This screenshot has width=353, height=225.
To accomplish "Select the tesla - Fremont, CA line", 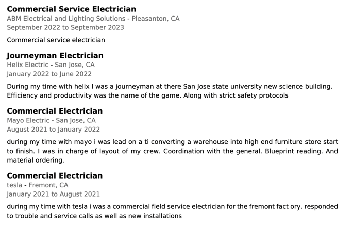I will 38,185.
